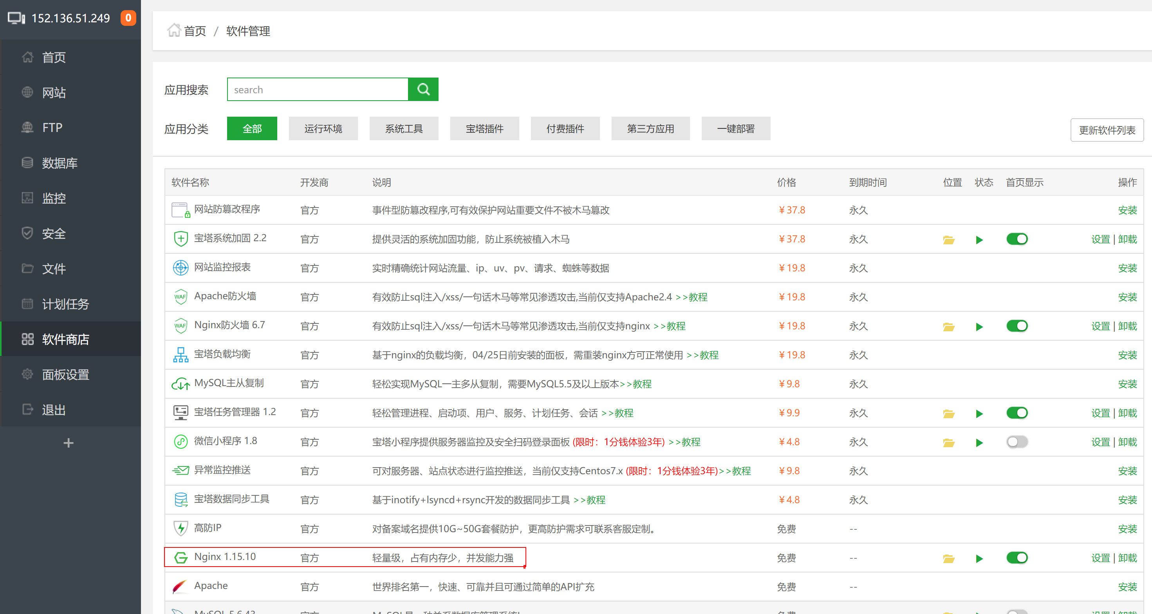Screen dimensions: 1152x614
Task: Open folder location for 宝塔系统加固 2.2
Action: tap(948, 240)
